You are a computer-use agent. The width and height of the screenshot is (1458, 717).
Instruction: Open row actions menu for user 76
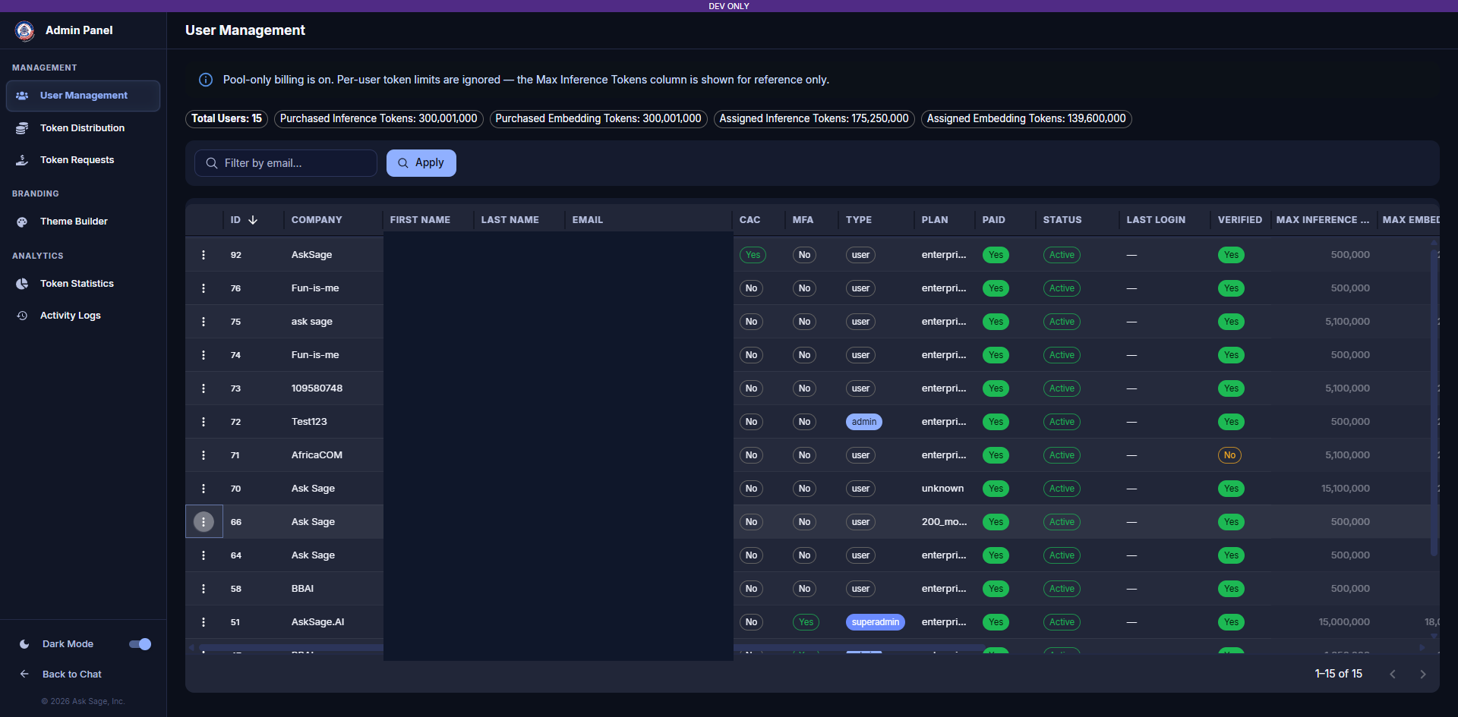point(204,288)
